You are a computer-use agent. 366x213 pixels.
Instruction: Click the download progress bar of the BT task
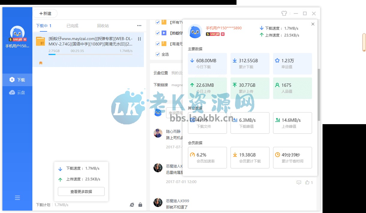click(x=91, y=54)
